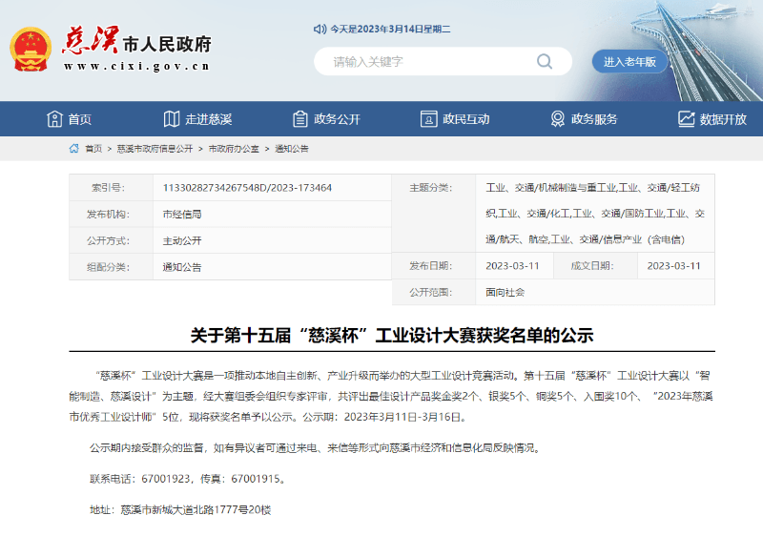Follow the 首页 breadcrumb link
The height and width of the screenshot is (536, 763).
(93, 149)
